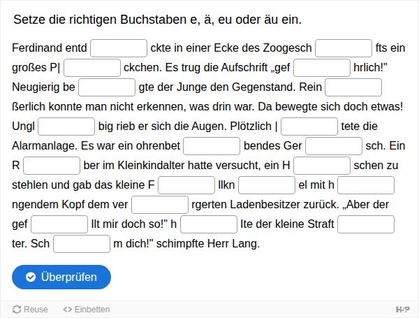Viewport: 419px width, 318px height.
Task: Click the blank before 'hrlich!'
Action: point(322,68)
